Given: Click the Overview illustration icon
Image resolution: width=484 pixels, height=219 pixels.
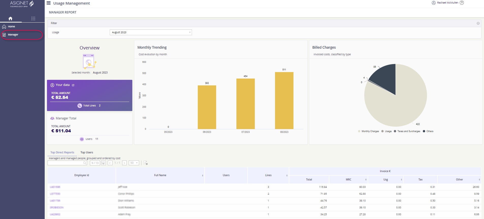Looking at the screenshot, I should tap(89, 61).
